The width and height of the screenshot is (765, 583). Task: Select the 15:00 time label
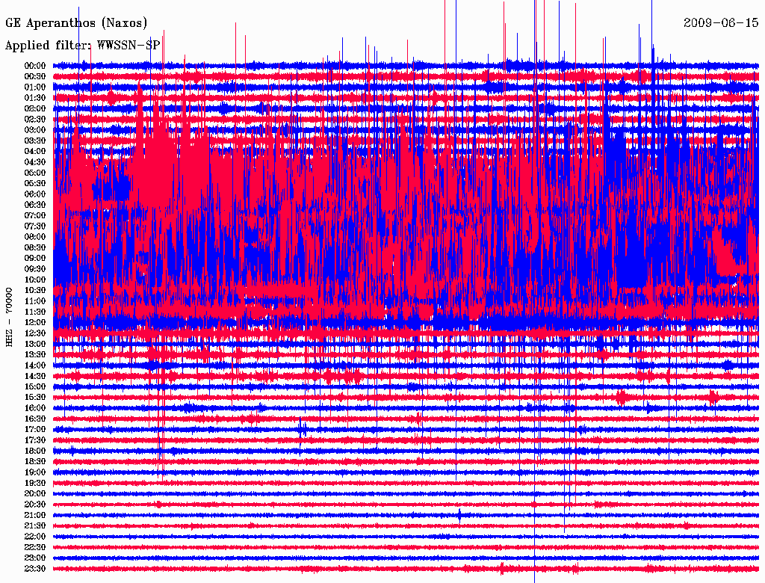[35, 386]
